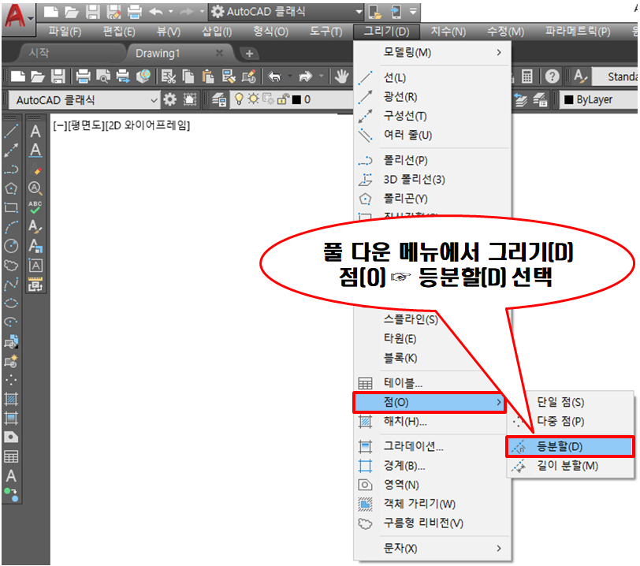Toggle layer 0 freeze sun icon
The height and width of the screenshot is (566, 640).
[x=254, y=99]
